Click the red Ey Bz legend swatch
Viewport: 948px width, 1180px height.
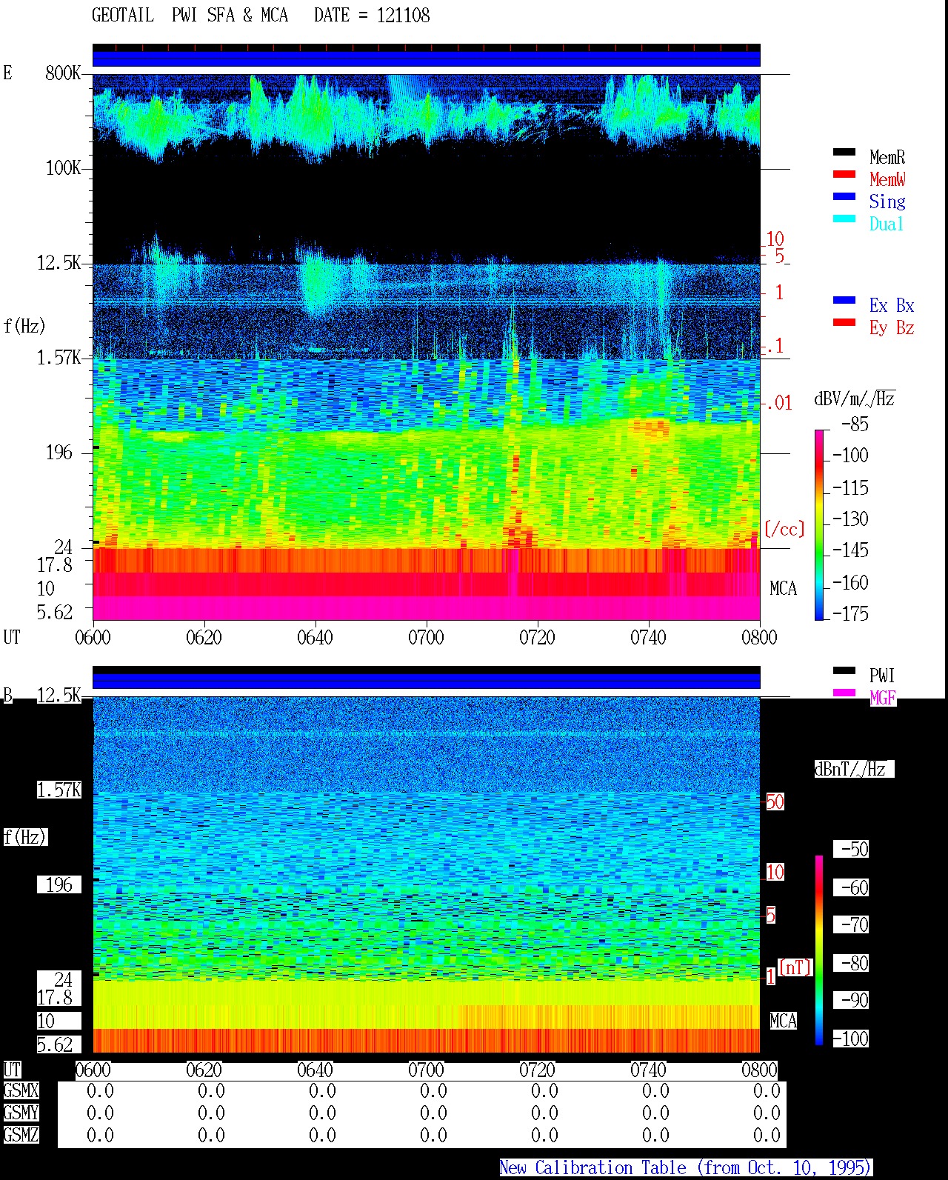pyautogui.click(x=844, y=323)
